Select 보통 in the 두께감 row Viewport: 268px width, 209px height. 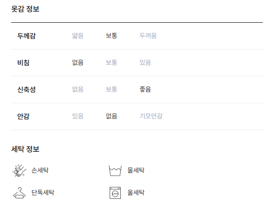tap(112, 36)
